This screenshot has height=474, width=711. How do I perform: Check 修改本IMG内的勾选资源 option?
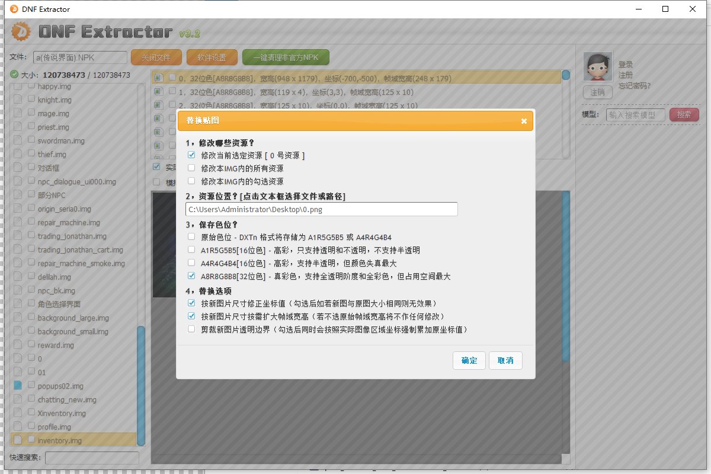click(191, 181)
